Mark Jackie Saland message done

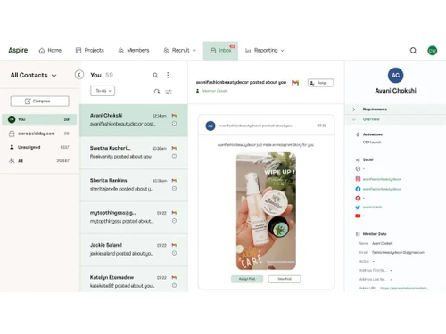click(x=175, y=253)
